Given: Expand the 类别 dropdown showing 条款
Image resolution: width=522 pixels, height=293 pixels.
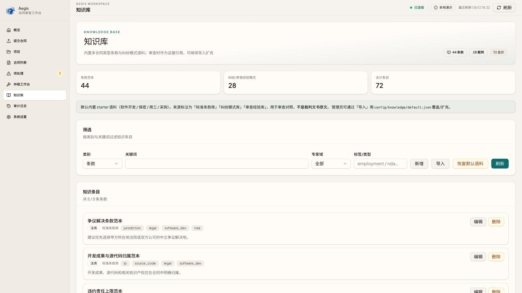Looking at the screenshot, I should (x=102, y=164).
